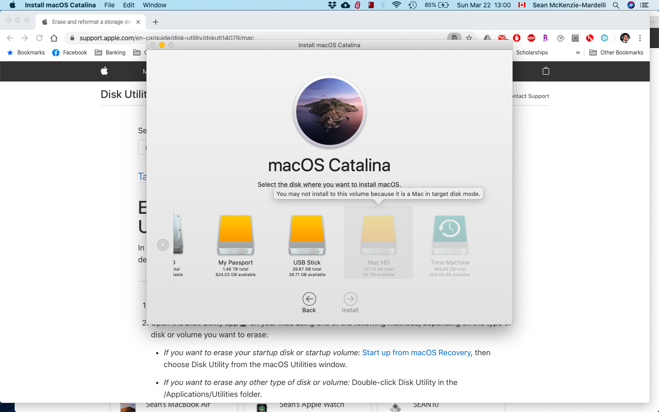Click the Back arrow in the installer

309,299
